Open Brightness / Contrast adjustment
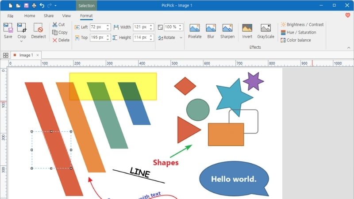354x199 pixels. [302, 24]
